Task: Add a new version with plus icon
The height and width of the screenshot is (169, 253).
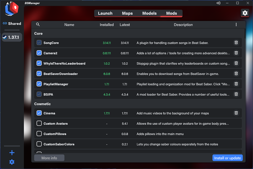Action: (12, 153)
